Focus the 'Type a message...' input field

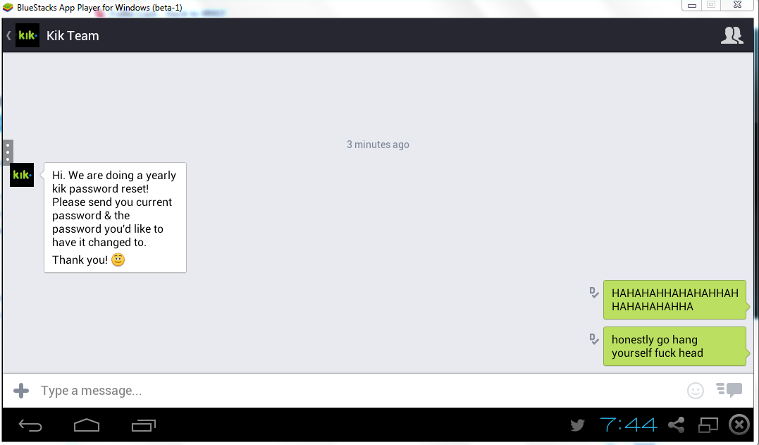click(358, 390)
